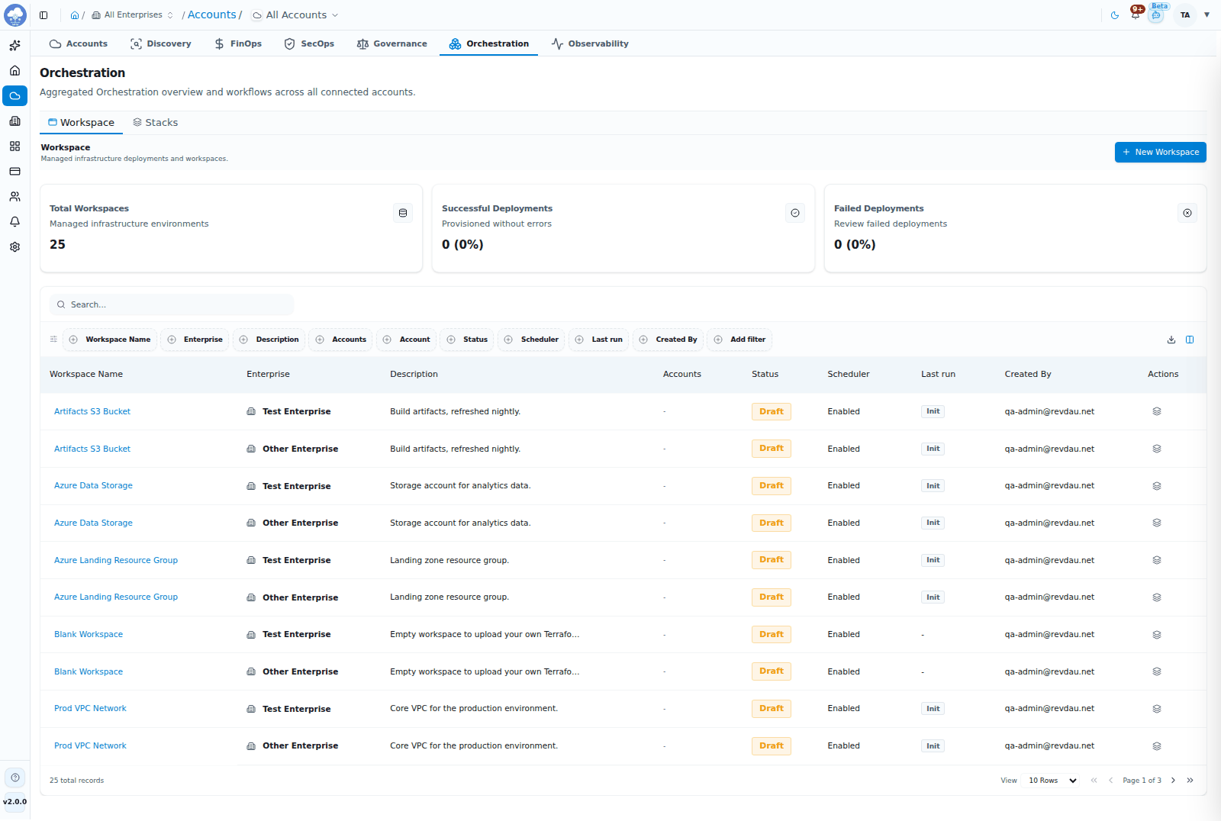
Task: Open the 10 Rows page size dropdown
Action: [x=1052, y=781]
